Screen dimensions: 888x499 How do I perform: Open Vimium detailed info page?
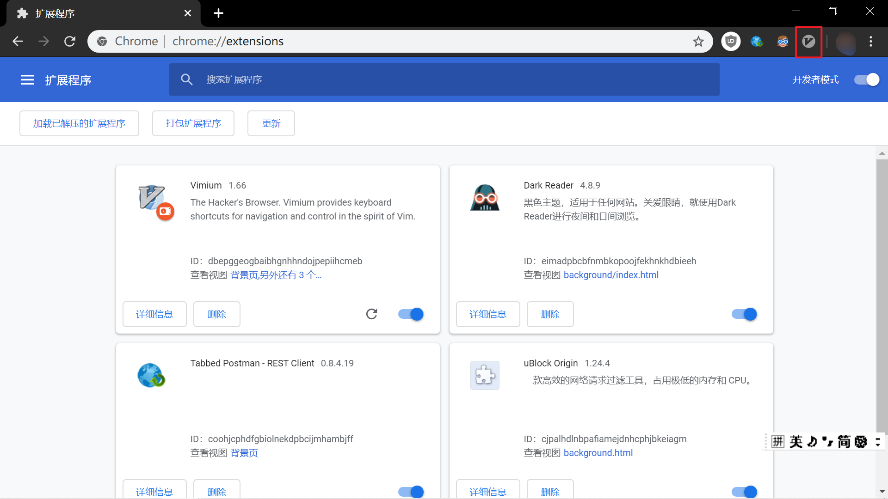(x=154, y=314)
